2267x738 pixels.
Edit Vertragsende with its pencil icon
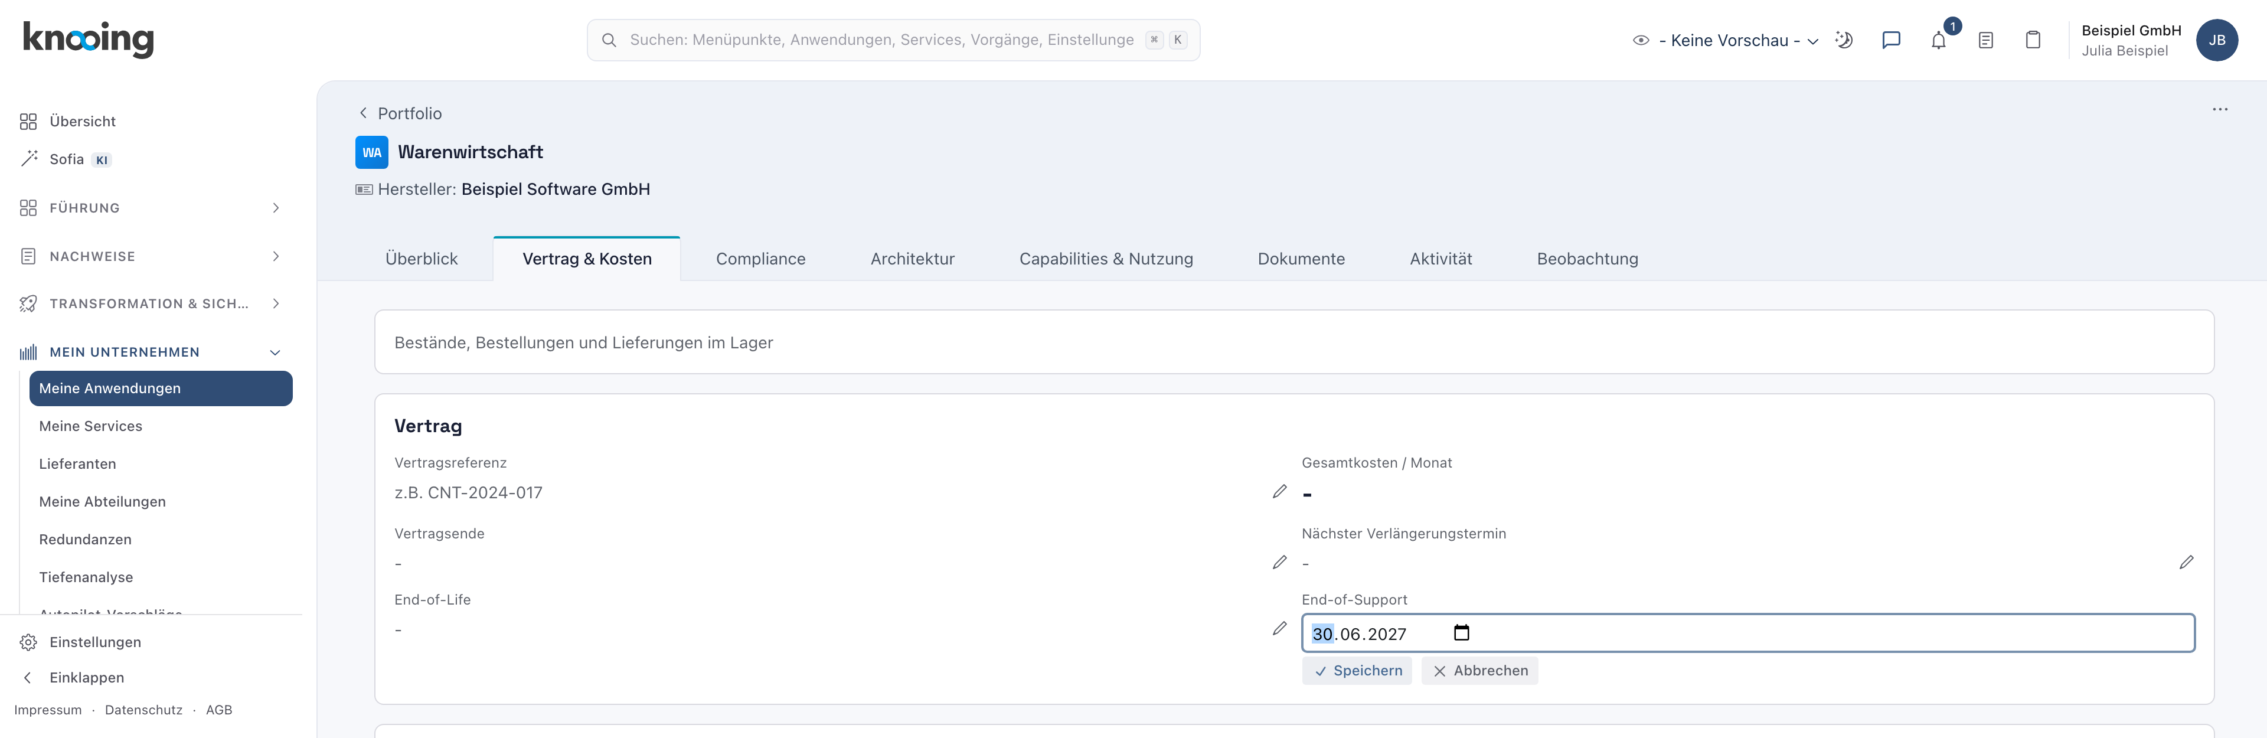1279,562
